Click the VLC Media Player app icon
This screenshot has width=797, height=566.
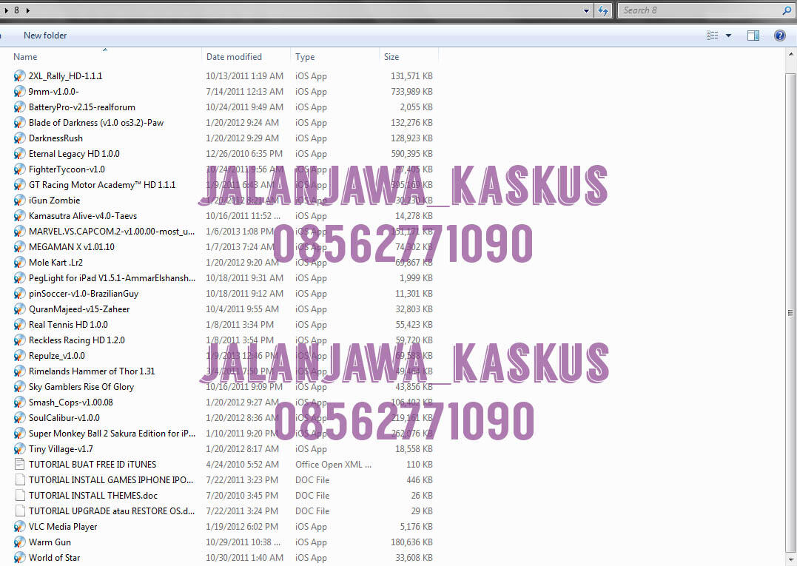pyautogui.click(x=19, y=527)
